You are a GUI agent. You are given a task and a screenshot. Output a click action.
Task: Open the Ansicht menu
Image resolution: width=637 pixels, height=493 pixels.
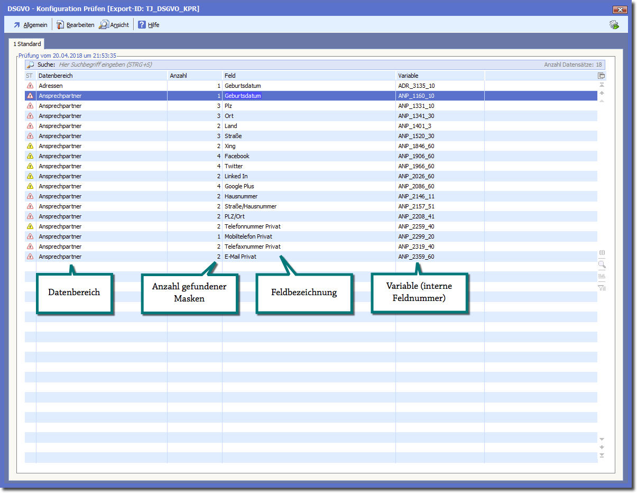point(114,25)
